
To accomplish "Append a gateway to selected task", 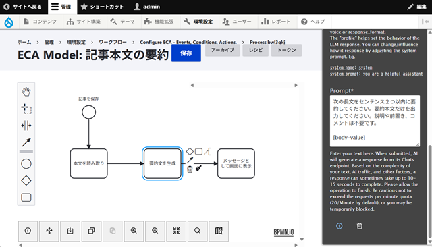I will 190,151.
